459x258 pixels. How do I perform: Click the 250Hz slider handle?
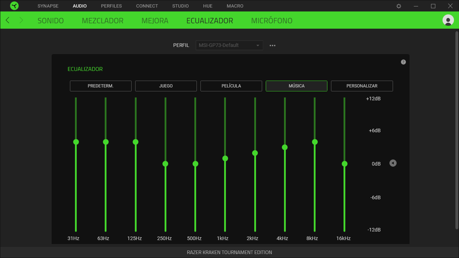165,164
